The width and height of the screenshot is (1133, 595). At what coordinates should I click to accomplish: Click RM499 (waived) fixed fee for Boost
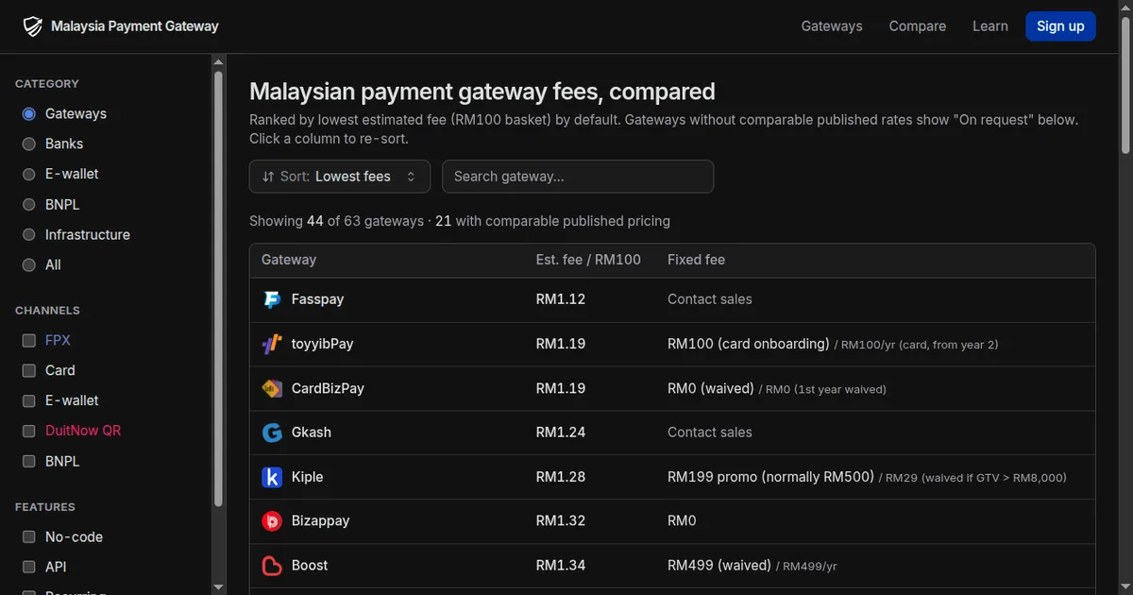tap(719, 566)
